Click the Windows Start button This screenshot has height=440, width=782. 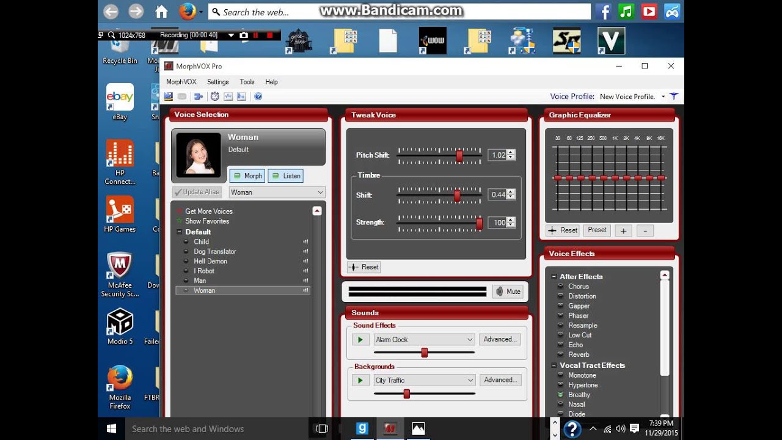[111, 429]
